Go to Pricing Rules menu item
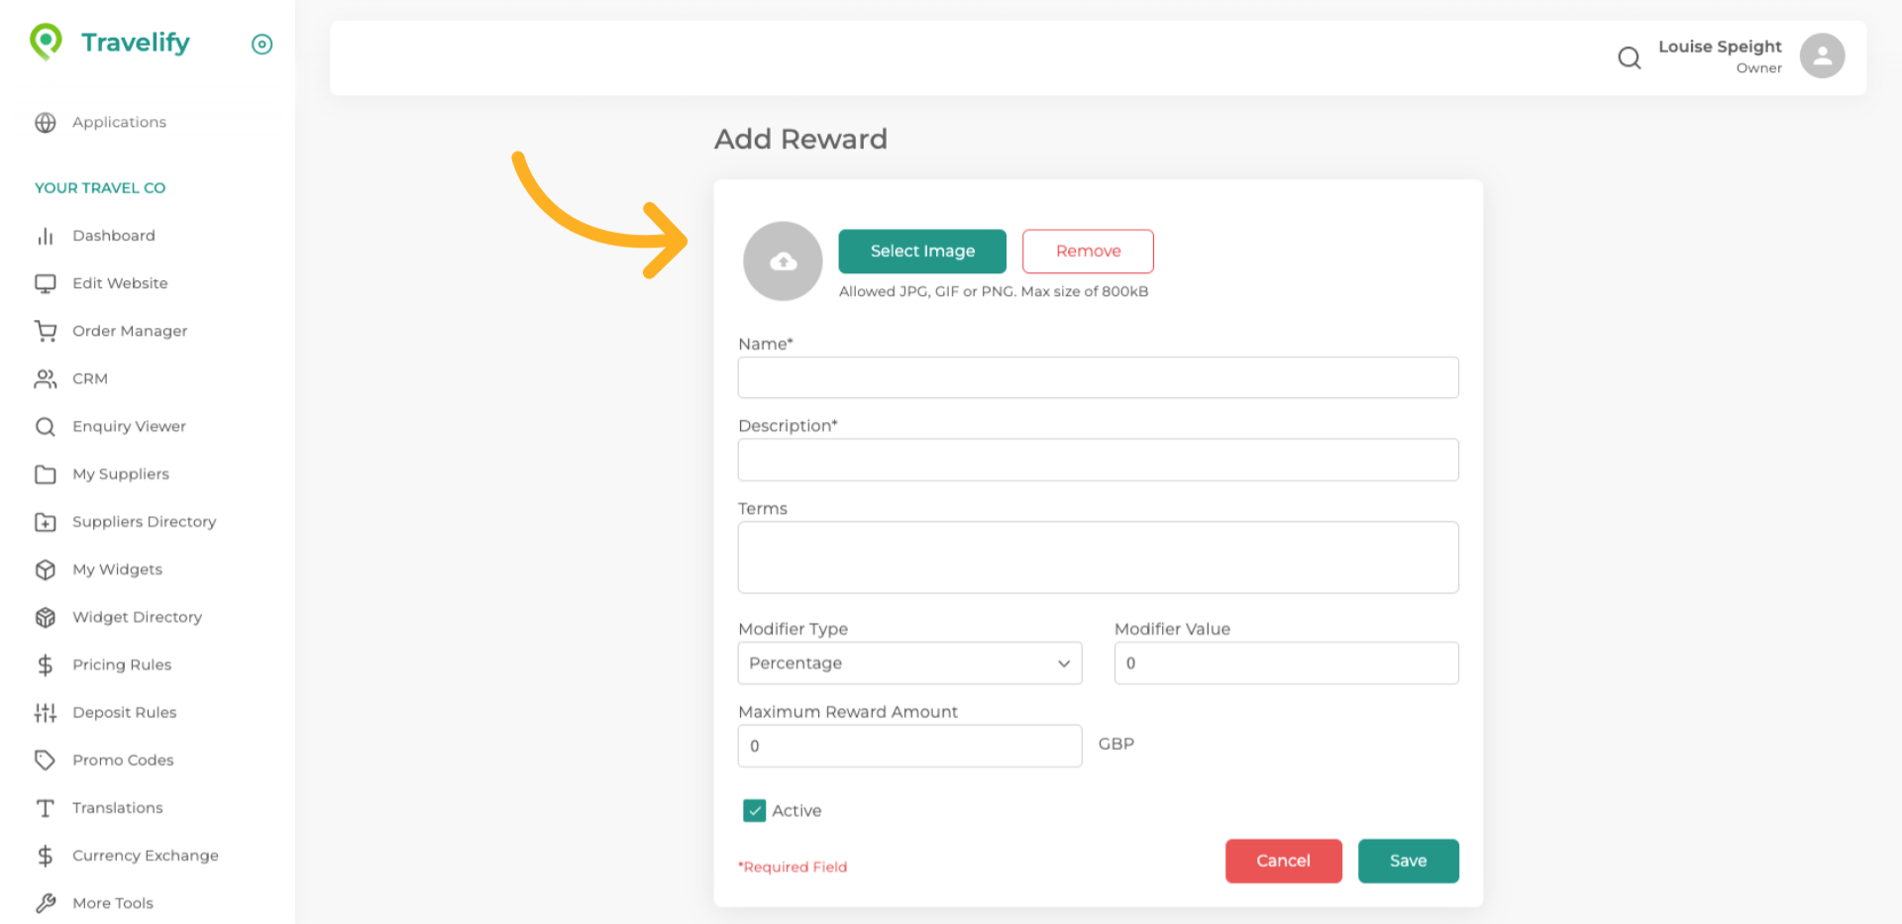Screen dimensions: 1902x924 point(121,665)
